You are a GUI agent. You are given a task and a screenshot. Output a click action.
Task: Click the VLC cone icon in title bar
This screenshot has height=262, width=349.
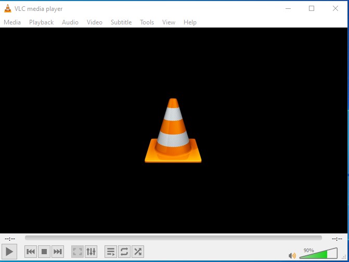click(x=8, y=8)
